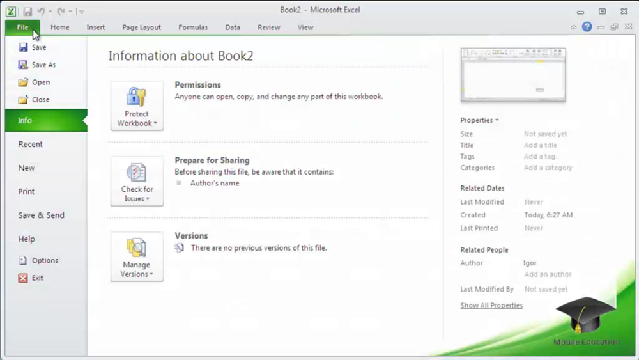Click the Show All Properties link
The image size is (639, 360).
click(491, 306)
